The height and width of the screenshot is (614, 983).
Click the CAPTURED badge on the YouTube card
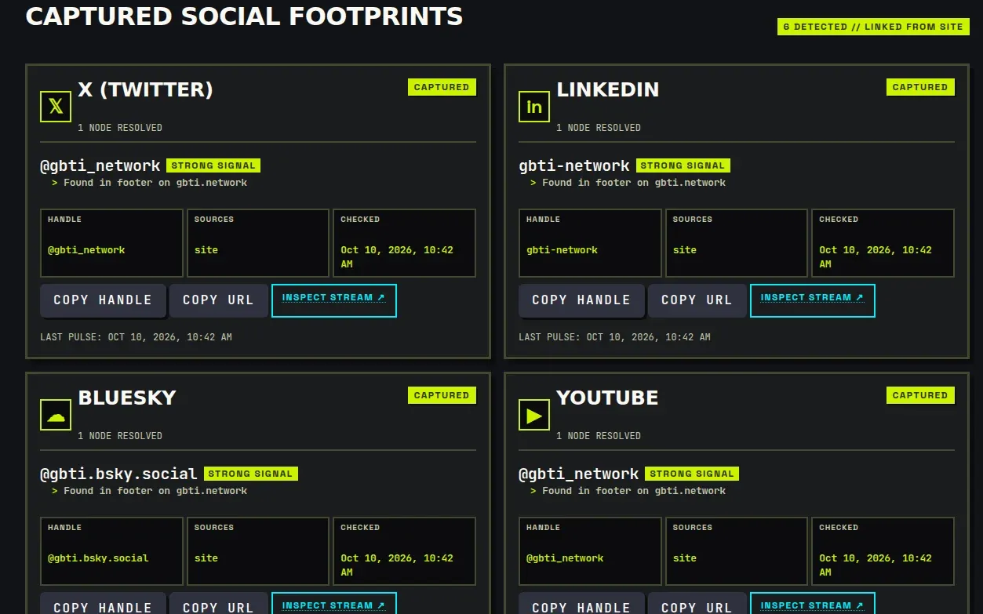920,395
